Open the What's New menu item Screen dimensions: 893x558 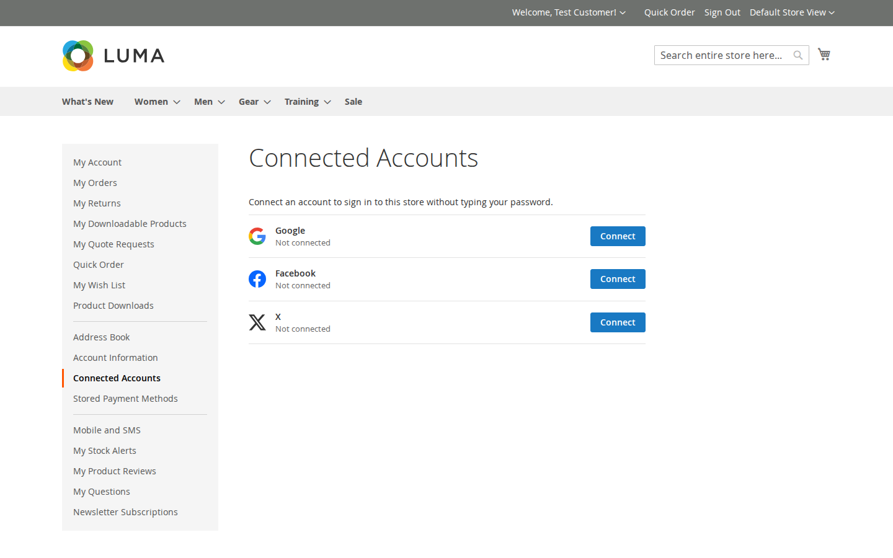[87, 102]
